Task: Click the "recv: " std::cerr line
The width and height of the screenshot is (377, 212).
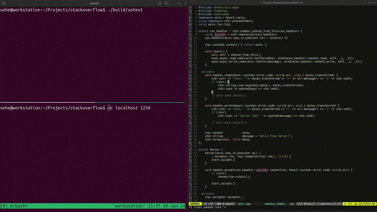Action: click(x=282, y=78)
